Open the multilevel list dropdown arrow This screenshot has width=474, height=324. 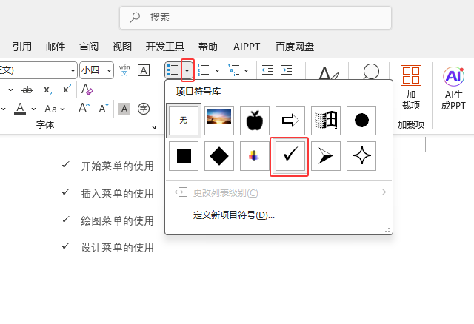pos(247,70)
